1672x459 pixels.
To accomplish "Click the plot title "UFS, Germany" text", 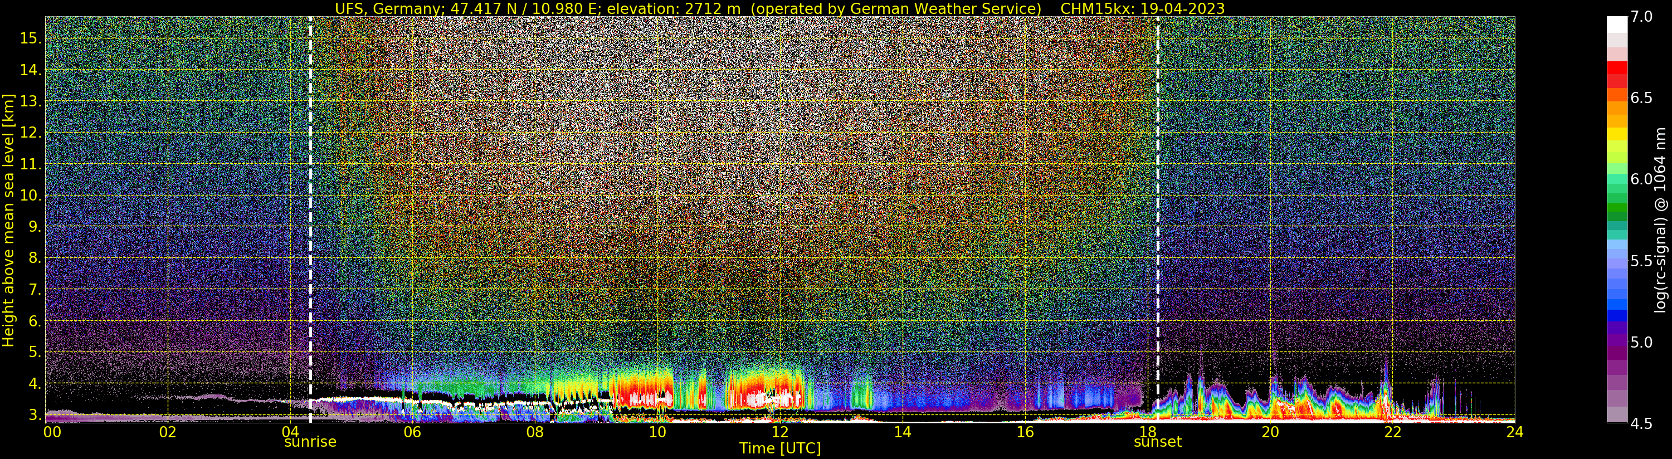I will [x=389, y=8].
